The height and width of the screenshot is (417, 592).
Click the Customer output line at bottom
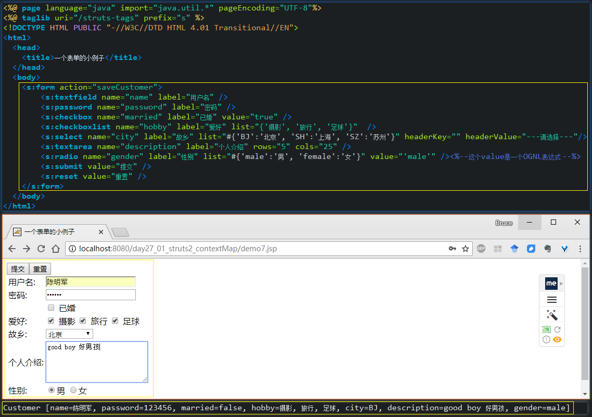click(286, 408)
